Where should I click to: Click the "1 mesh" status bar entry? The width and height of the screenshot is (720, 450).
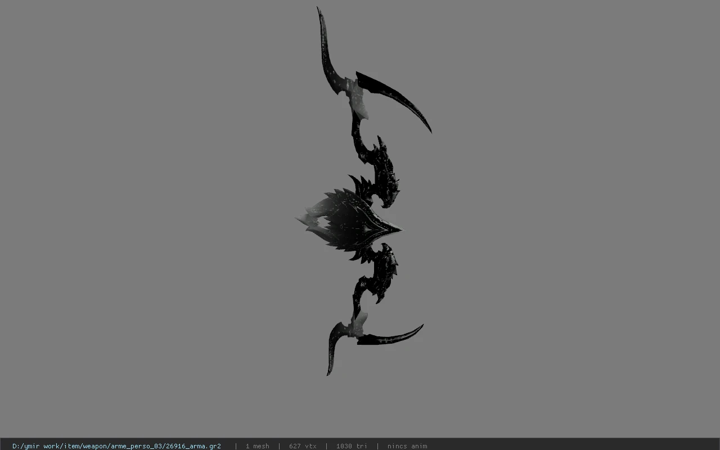(x=257, y=446)
